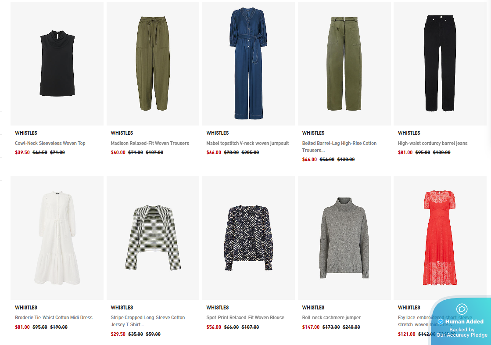View the white Broderie midi dress image

pos(57,238)
